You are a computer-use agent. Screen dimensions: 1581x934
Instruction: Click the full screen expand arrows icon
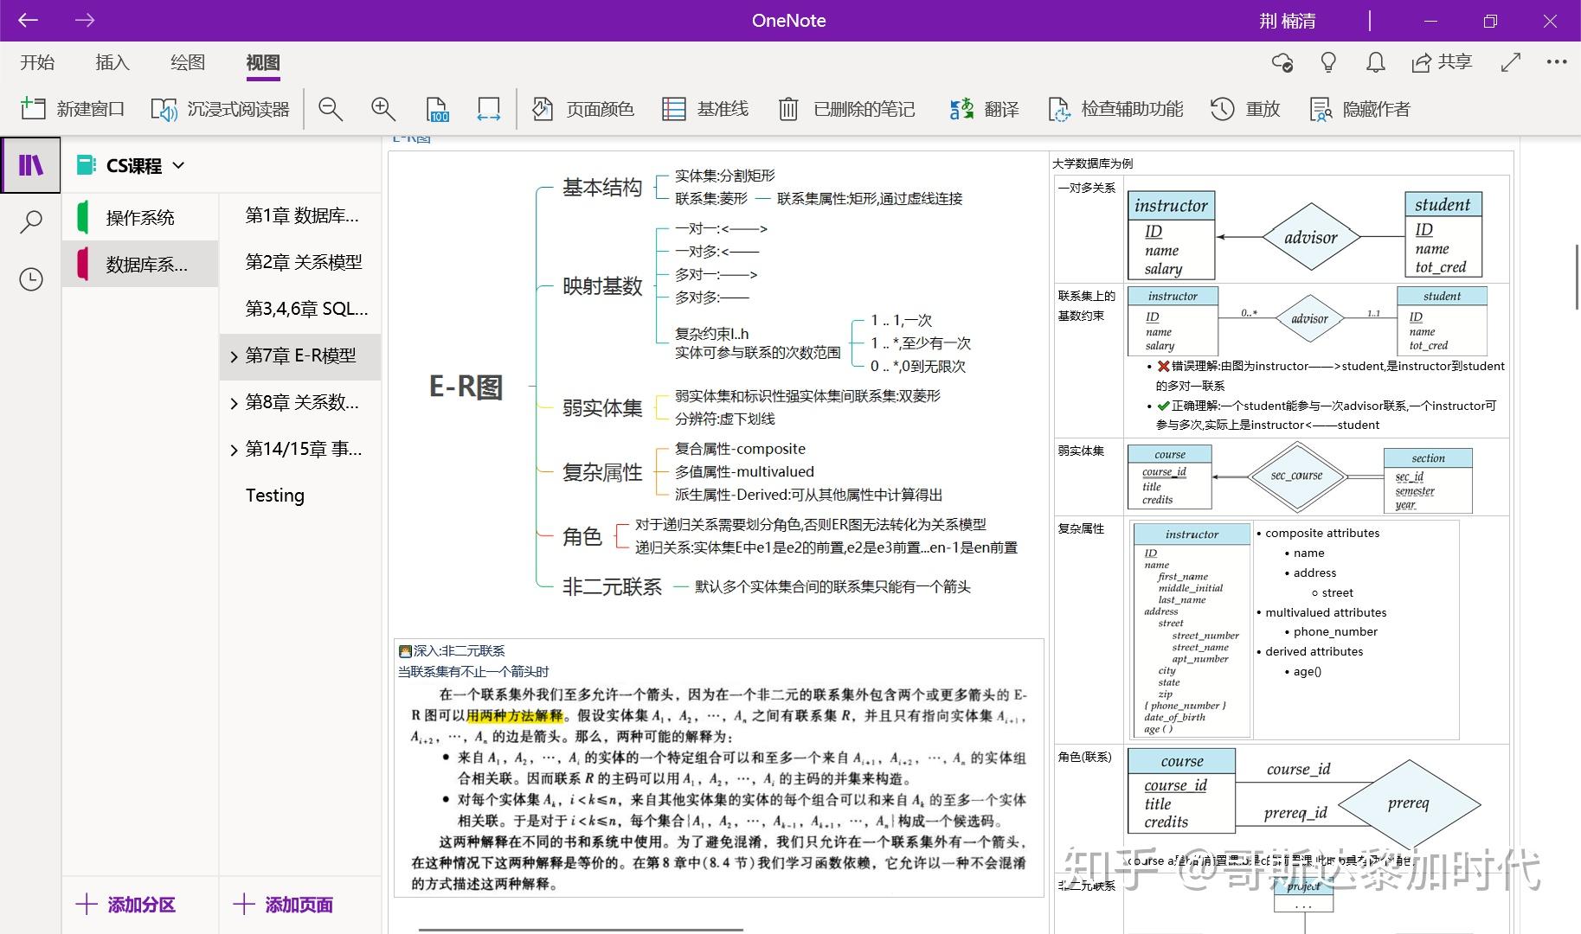click(1511, 62)
